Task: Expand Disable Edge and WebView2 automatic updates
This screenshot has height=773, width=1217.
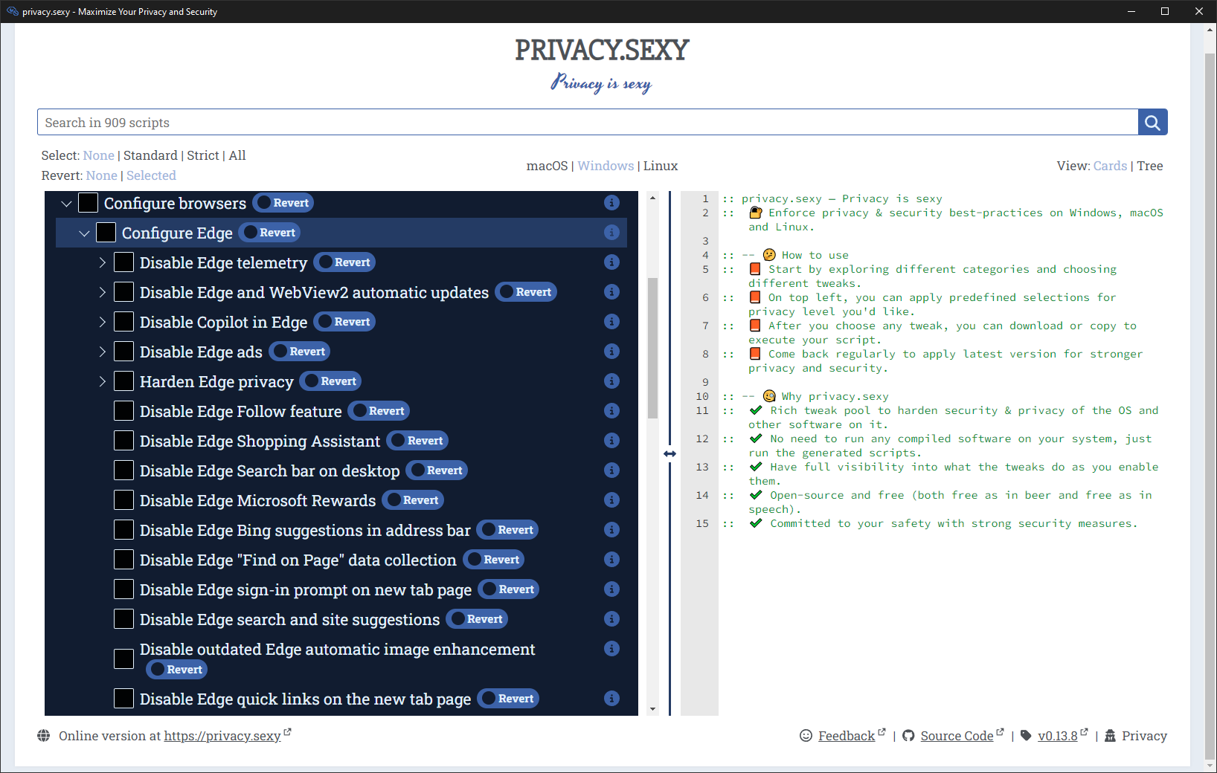Action: pos(102,292)
